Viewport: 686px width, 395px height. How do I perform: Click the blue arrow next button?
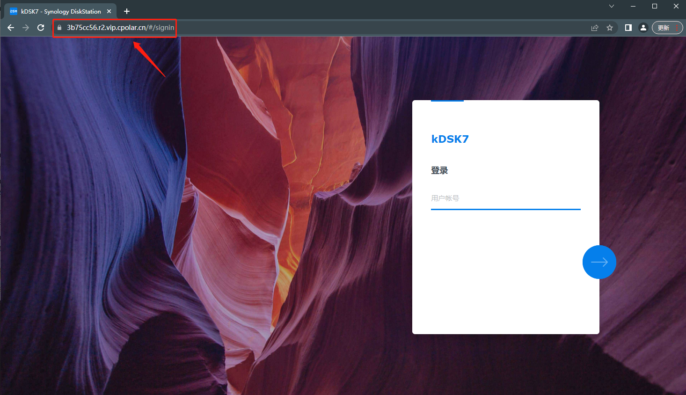coord(599,262)
